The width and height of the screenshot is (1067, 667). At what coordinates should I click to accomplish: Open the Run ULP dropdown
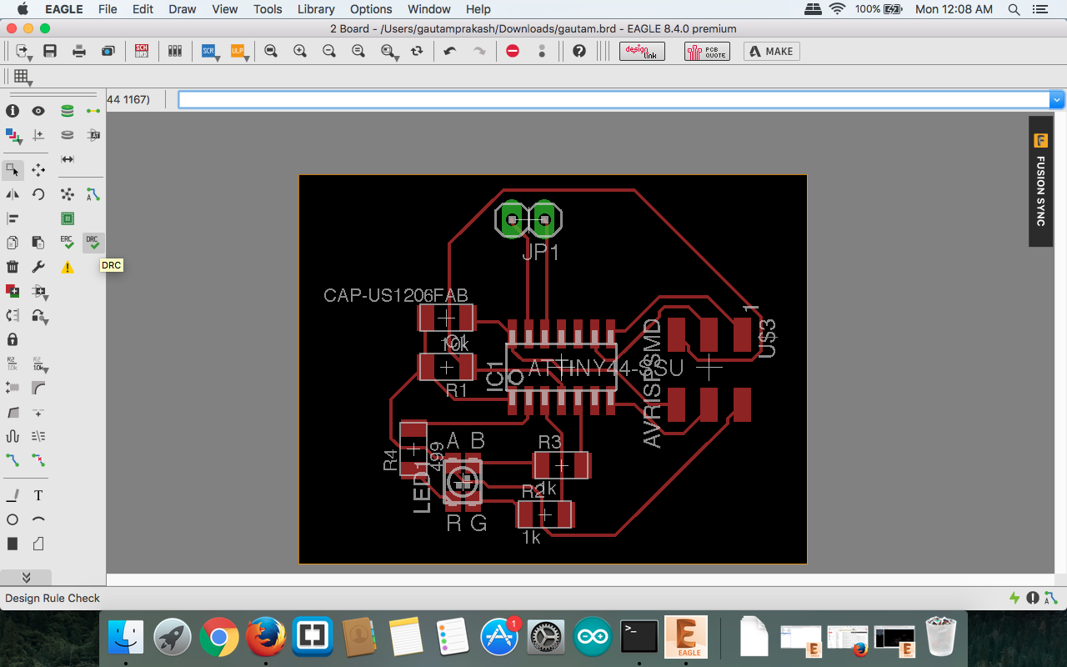[x=239, y=51]
